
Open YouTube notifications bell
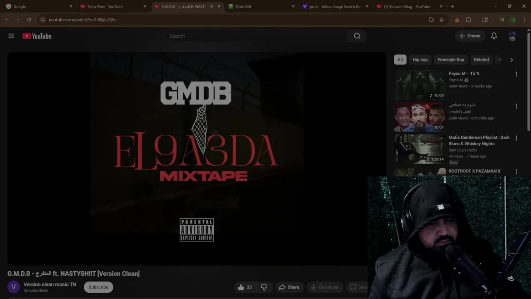click(x=494, y=36)
